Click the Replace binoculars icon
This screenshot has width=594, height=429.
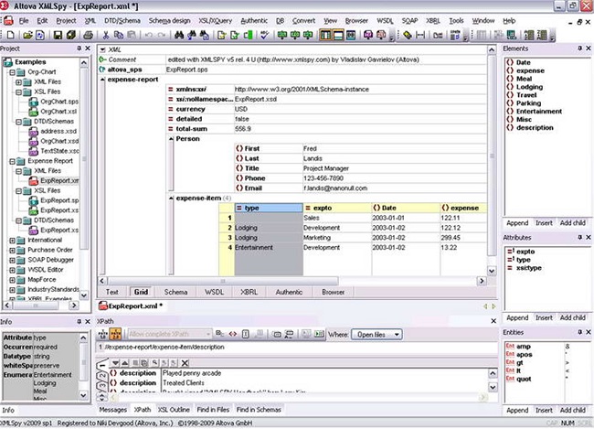(x=204, y=36)
